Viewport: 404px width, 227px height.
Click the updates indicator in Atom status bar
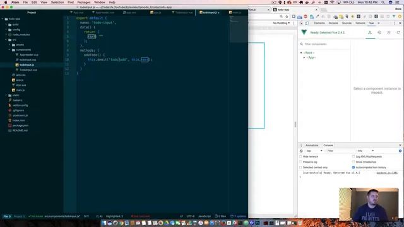[x=239, y=216]
